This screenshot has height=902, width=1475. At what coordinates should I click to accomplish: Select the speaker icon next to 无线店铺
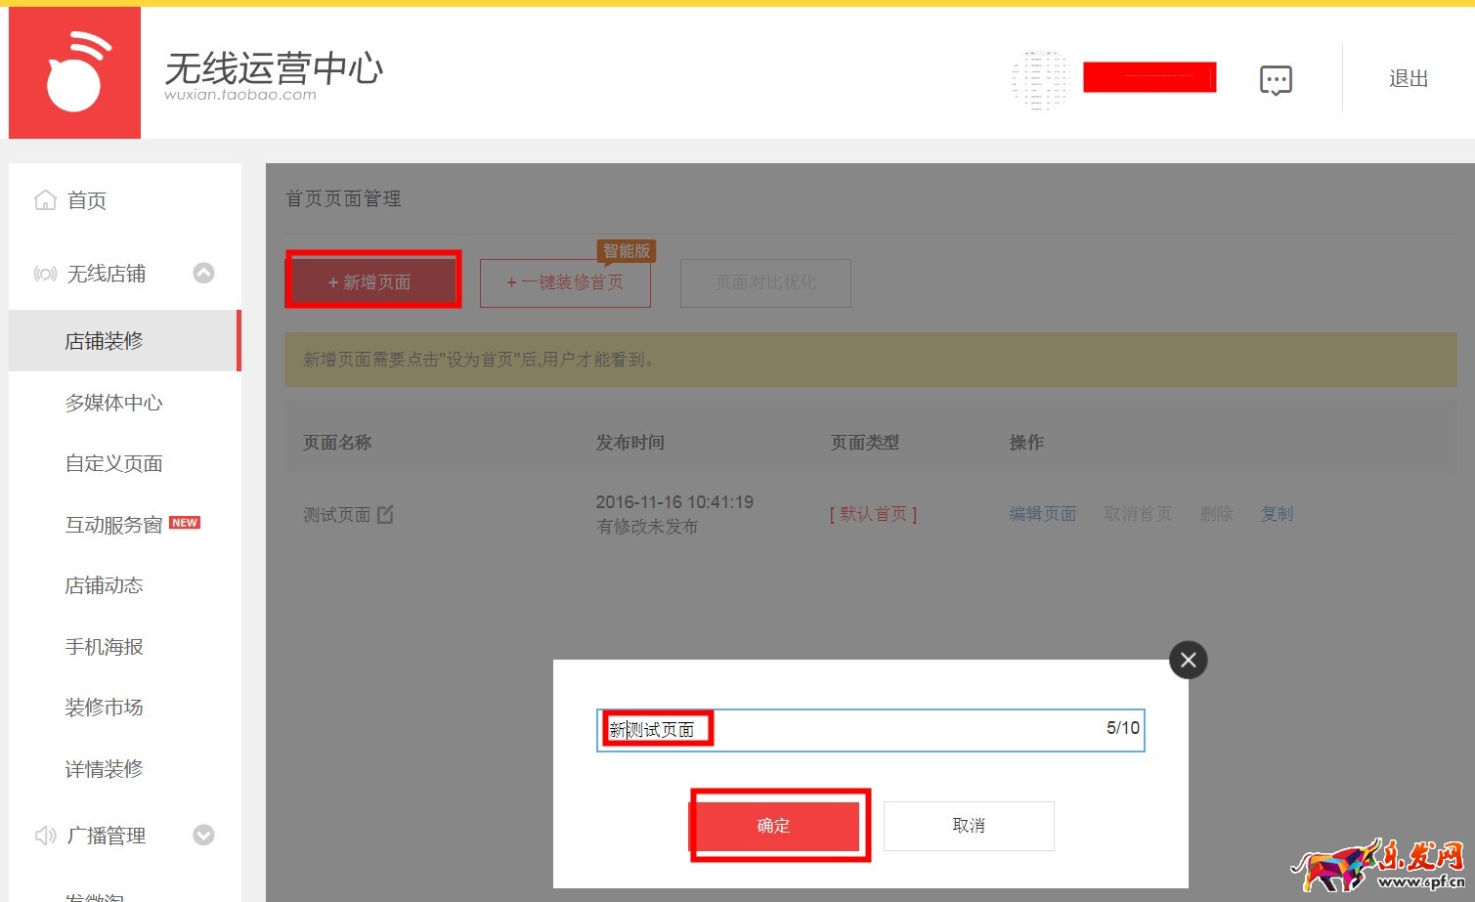[x=45, y=274]
